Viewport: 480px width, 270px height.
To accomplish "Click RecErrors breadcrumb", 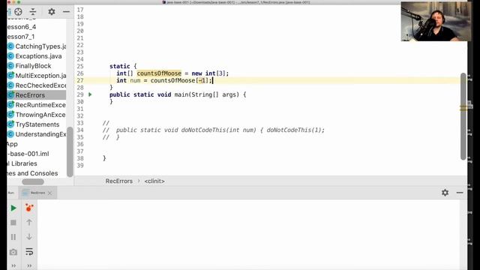I will point(119,181).
